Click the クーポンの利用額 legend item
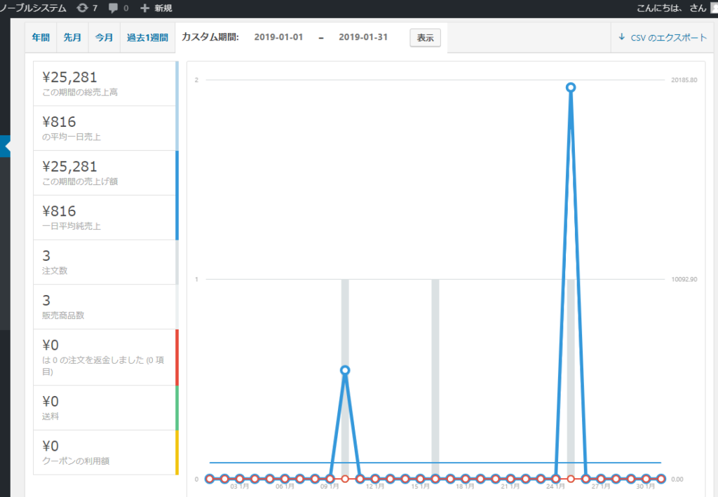Viewport: 718px width, 497px height. click(104, 452)
